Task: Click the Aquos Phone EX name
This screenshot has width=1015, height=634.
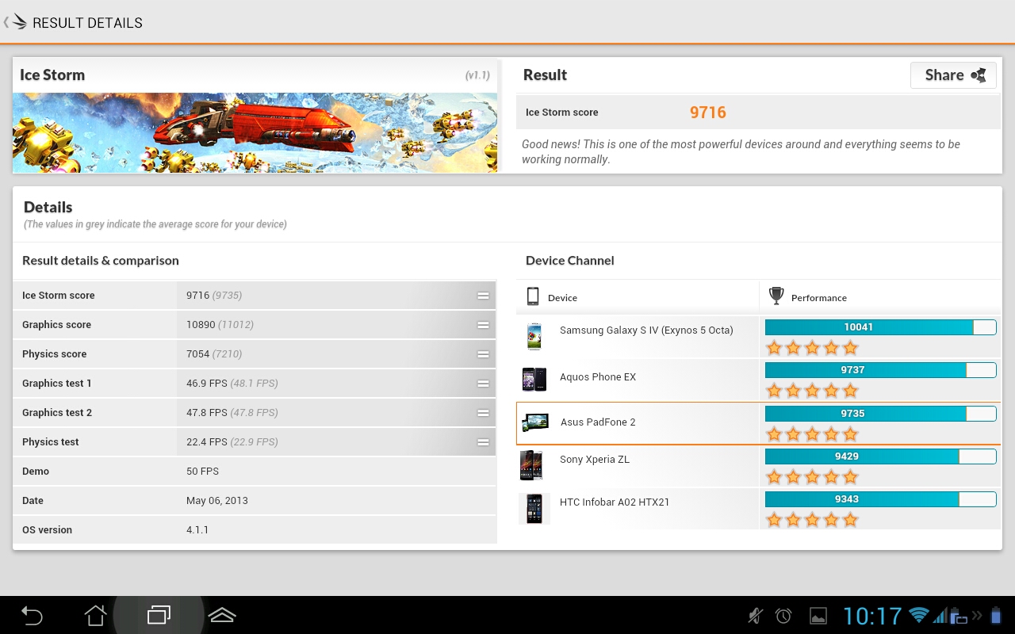Action: click(598, 377)
